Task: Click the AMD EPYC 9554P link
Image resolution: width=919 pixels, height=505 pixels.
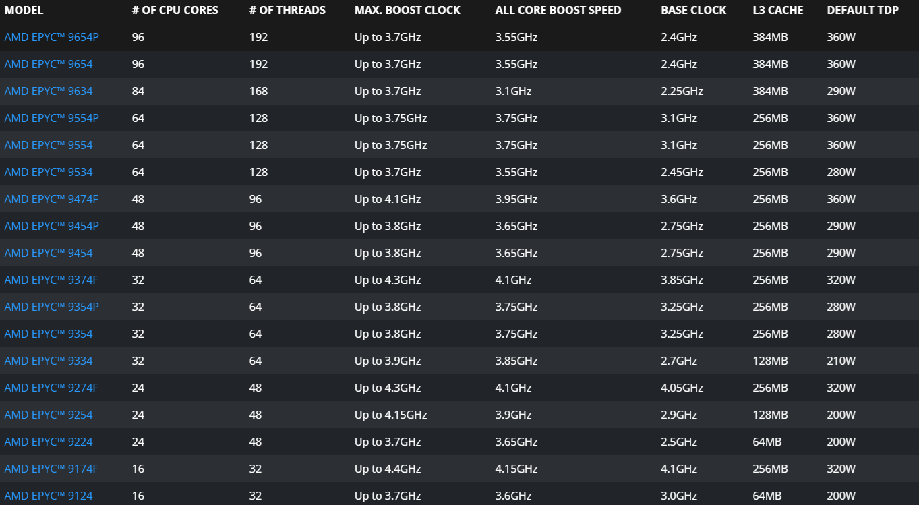Action: coord(51,118)
